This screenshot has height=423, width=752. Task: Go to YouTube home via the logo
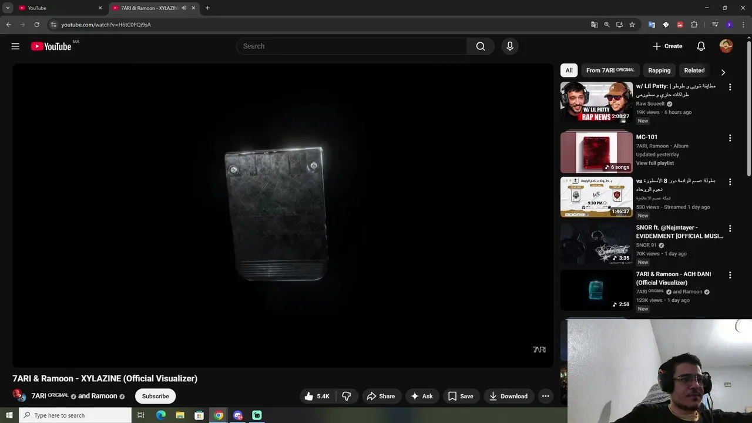point(51,46)
